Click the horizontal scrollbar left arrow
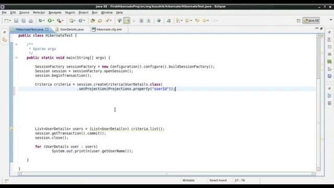334x188 pixels. tap(20, 174)
